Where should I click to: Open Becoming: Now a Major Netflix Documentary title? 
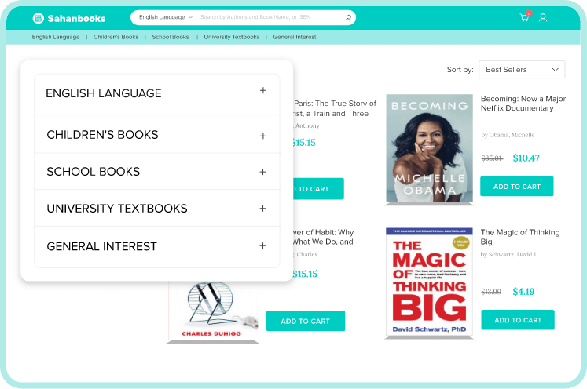pos(523,104)
